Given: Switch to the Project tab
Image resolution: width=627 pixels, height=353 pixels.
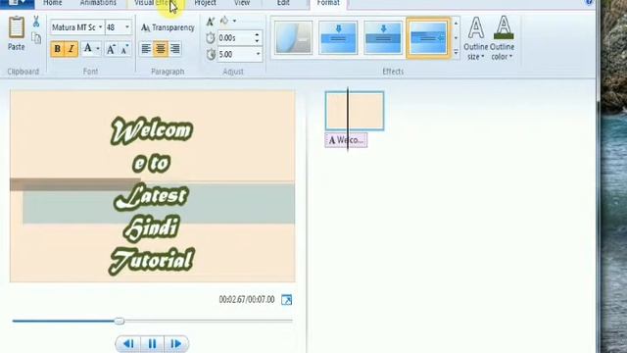Looking at the screenshot, I should [x=205, y=3].
